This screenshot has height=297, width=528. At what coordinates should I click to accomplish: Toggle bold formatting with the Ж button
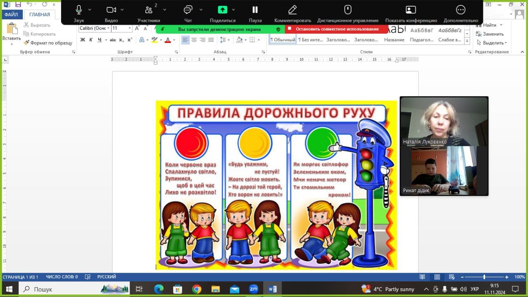82,40
